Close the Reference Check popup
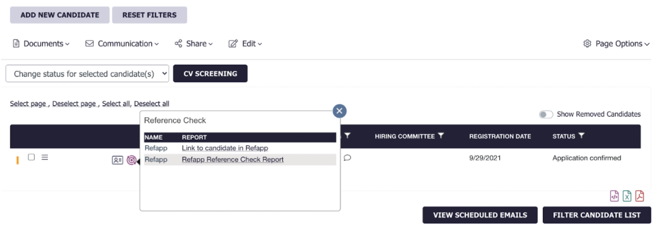Viewport: 660px width, 239px height. [340, 111]
